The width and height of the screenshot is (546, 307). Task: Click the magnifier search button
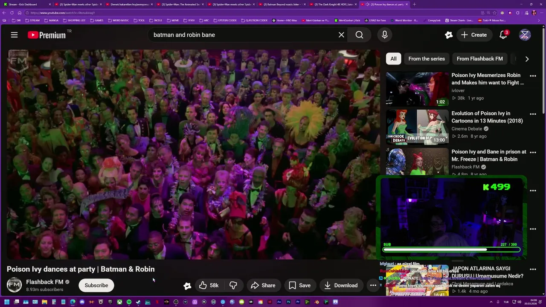coord(359,35)
